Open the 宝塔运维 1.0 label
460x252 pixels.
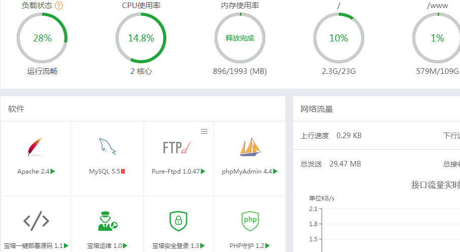tap(104, 246)
